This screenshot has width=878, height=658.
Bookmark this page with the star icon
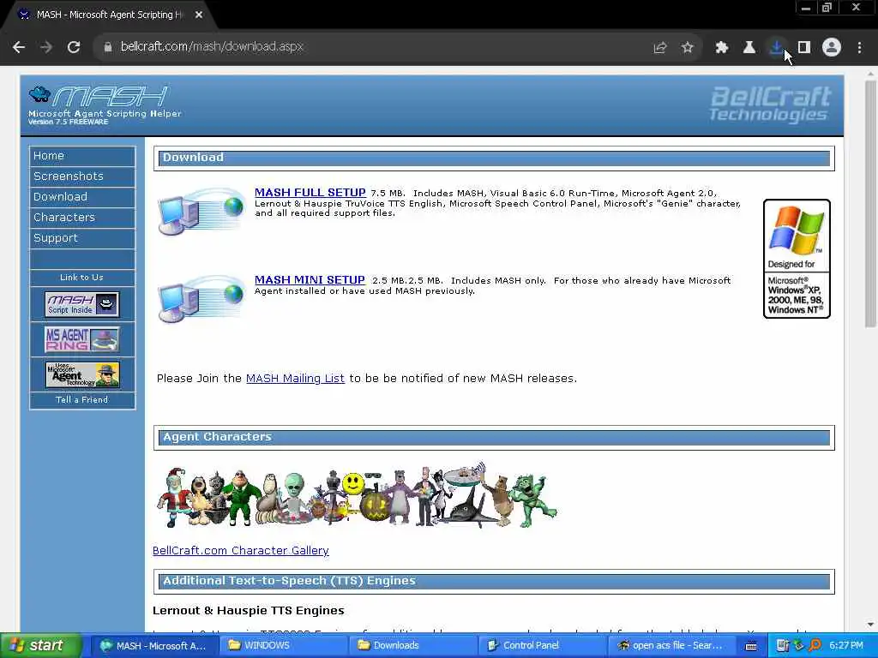point(688,48)
